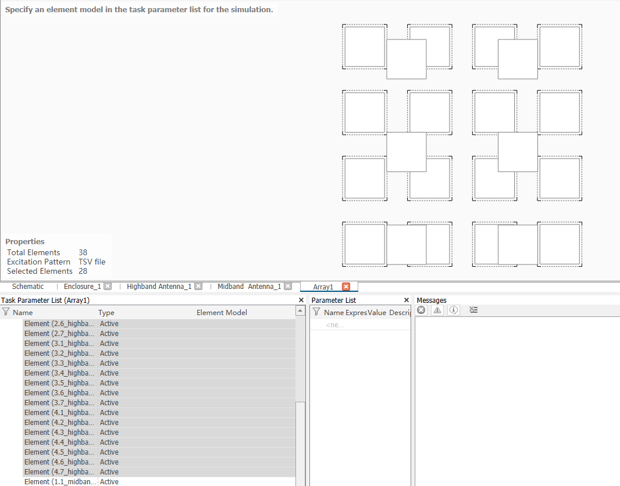Close the Array1 tab using red X
The image size is (620, 486).
tap(346, 287)
